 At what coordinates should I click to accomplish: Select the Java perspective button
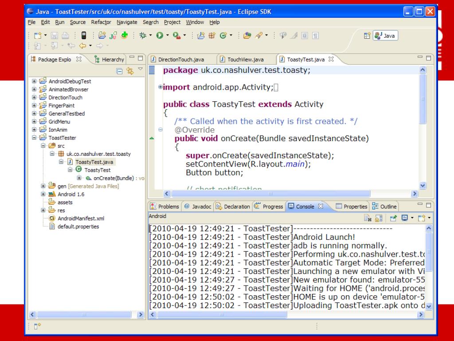click(385, 36)
